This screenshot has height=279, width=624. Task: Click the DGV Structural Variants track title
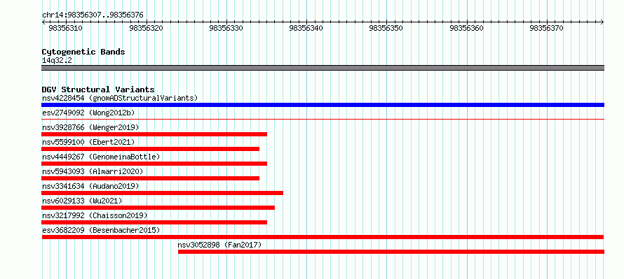pyautogui.click(x=98, y=90)
